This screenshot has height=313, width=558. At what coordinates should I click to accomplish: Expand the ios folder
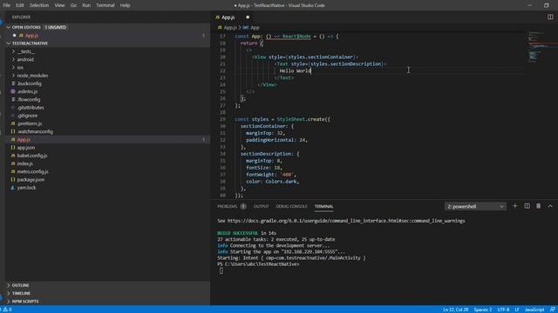click(20, 68)
